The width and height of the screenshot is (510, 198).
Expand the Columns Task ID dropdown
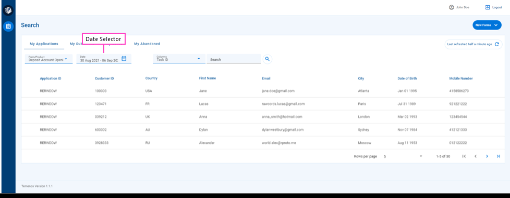point(179,59)
